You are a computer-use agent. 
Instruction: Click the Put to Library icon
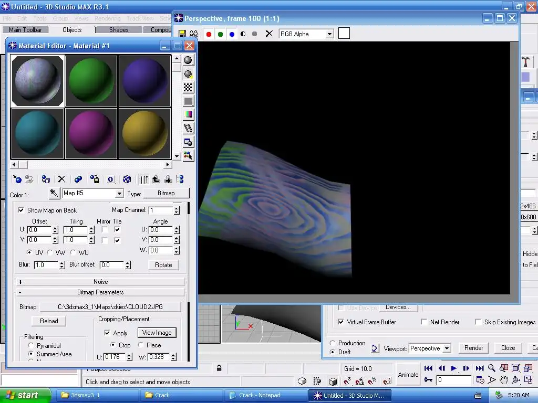[95, 179]
